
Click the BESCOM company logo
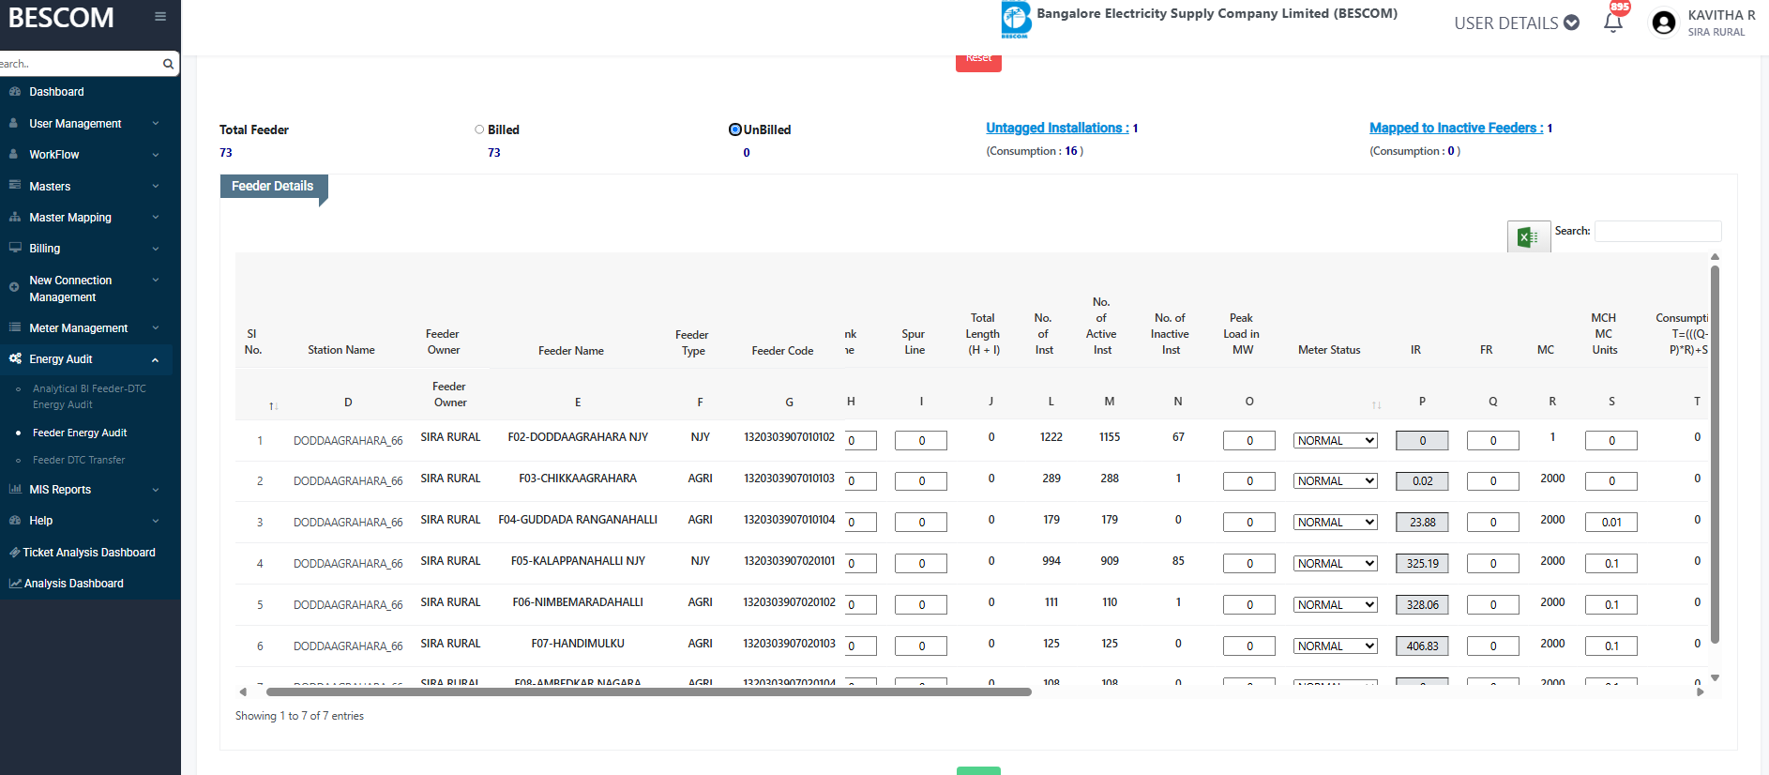tap(1016, 20)
